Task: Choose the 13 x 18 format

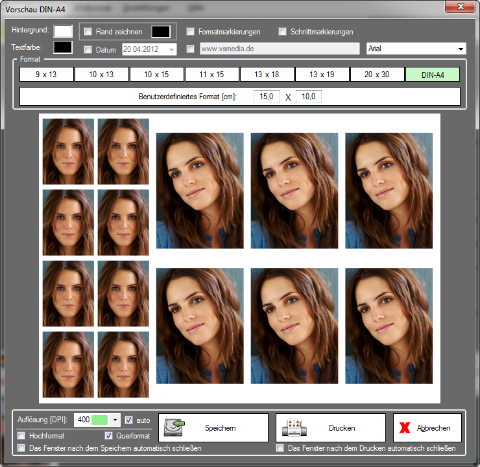Action: pyautogui.click(x=267, y=75)
